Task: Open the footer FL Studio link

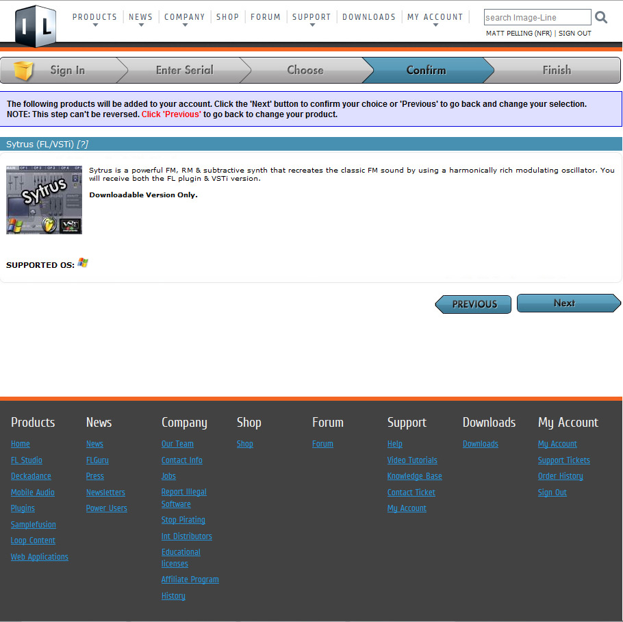Action: pyautogui.click(x=26, y=460)
